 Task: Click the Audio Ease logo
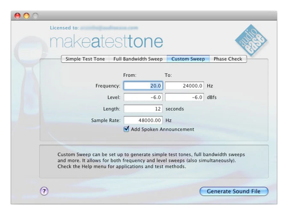tap(251, 40)
